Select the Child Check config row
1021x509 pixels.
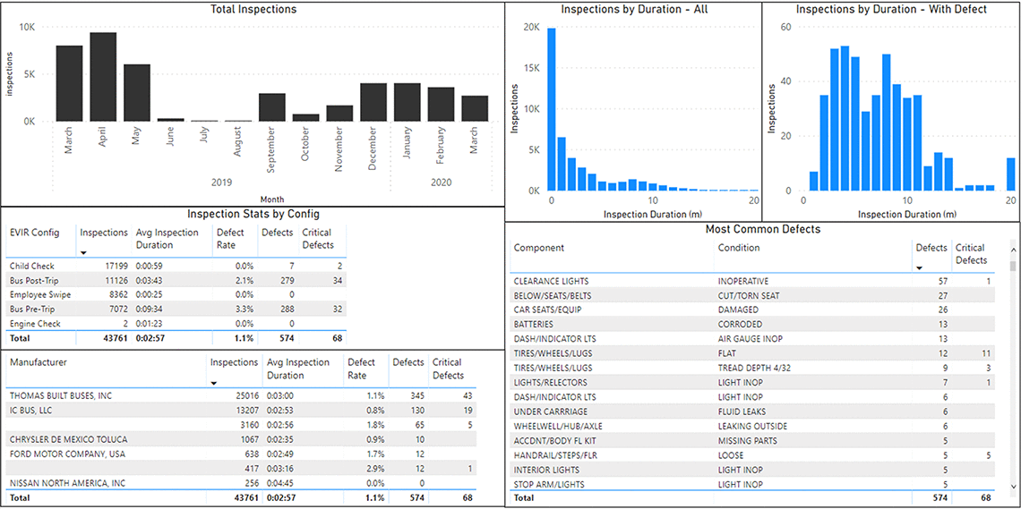pyautogui.click(x=32, y=267)
